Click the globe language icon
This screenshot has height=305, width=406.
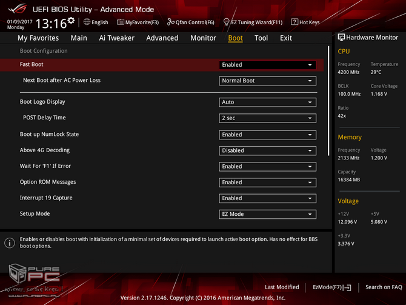pyautogui.click(x=87, y=22)
